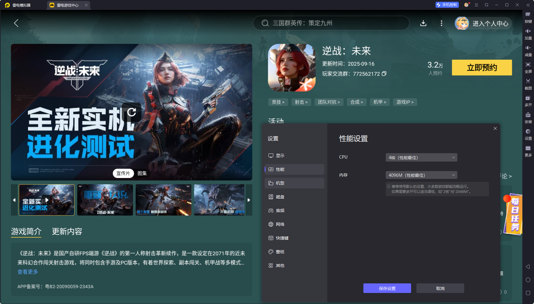Close the 雷电游戏中心 tab

tap(86, 5)
